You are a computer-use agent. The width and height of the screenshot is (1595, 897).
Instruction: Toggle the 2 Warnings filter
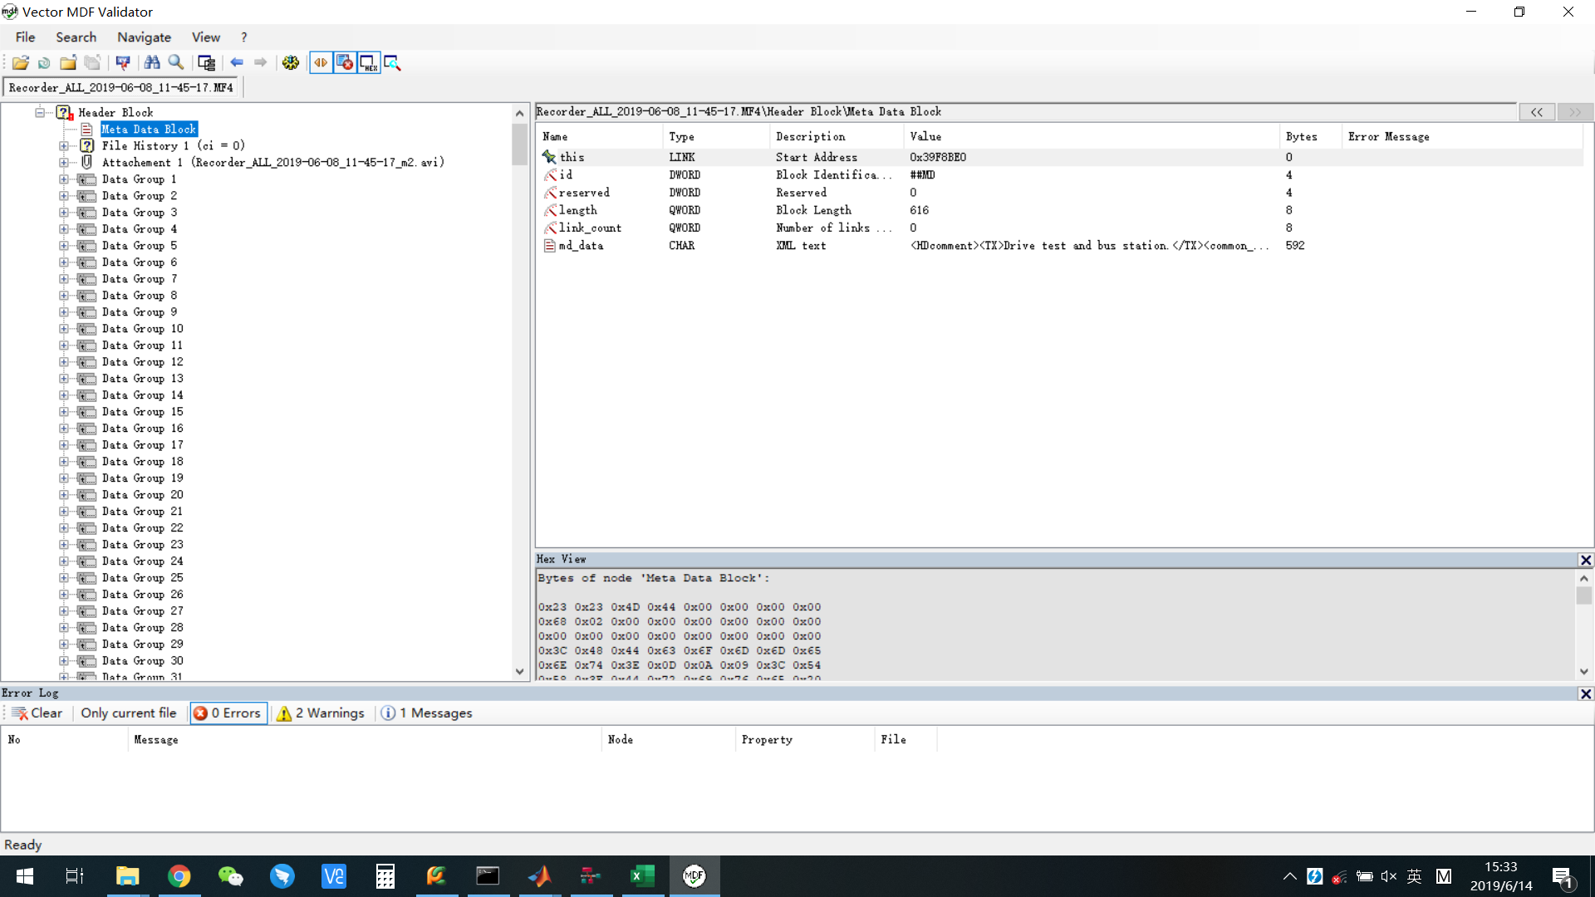tap(321, 713)
